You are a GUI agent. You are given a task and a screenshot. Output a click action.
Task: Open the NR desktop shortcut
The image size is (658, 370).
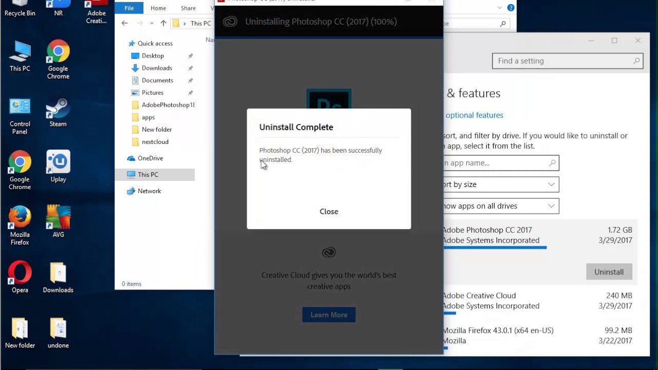(x=58, y=9)
